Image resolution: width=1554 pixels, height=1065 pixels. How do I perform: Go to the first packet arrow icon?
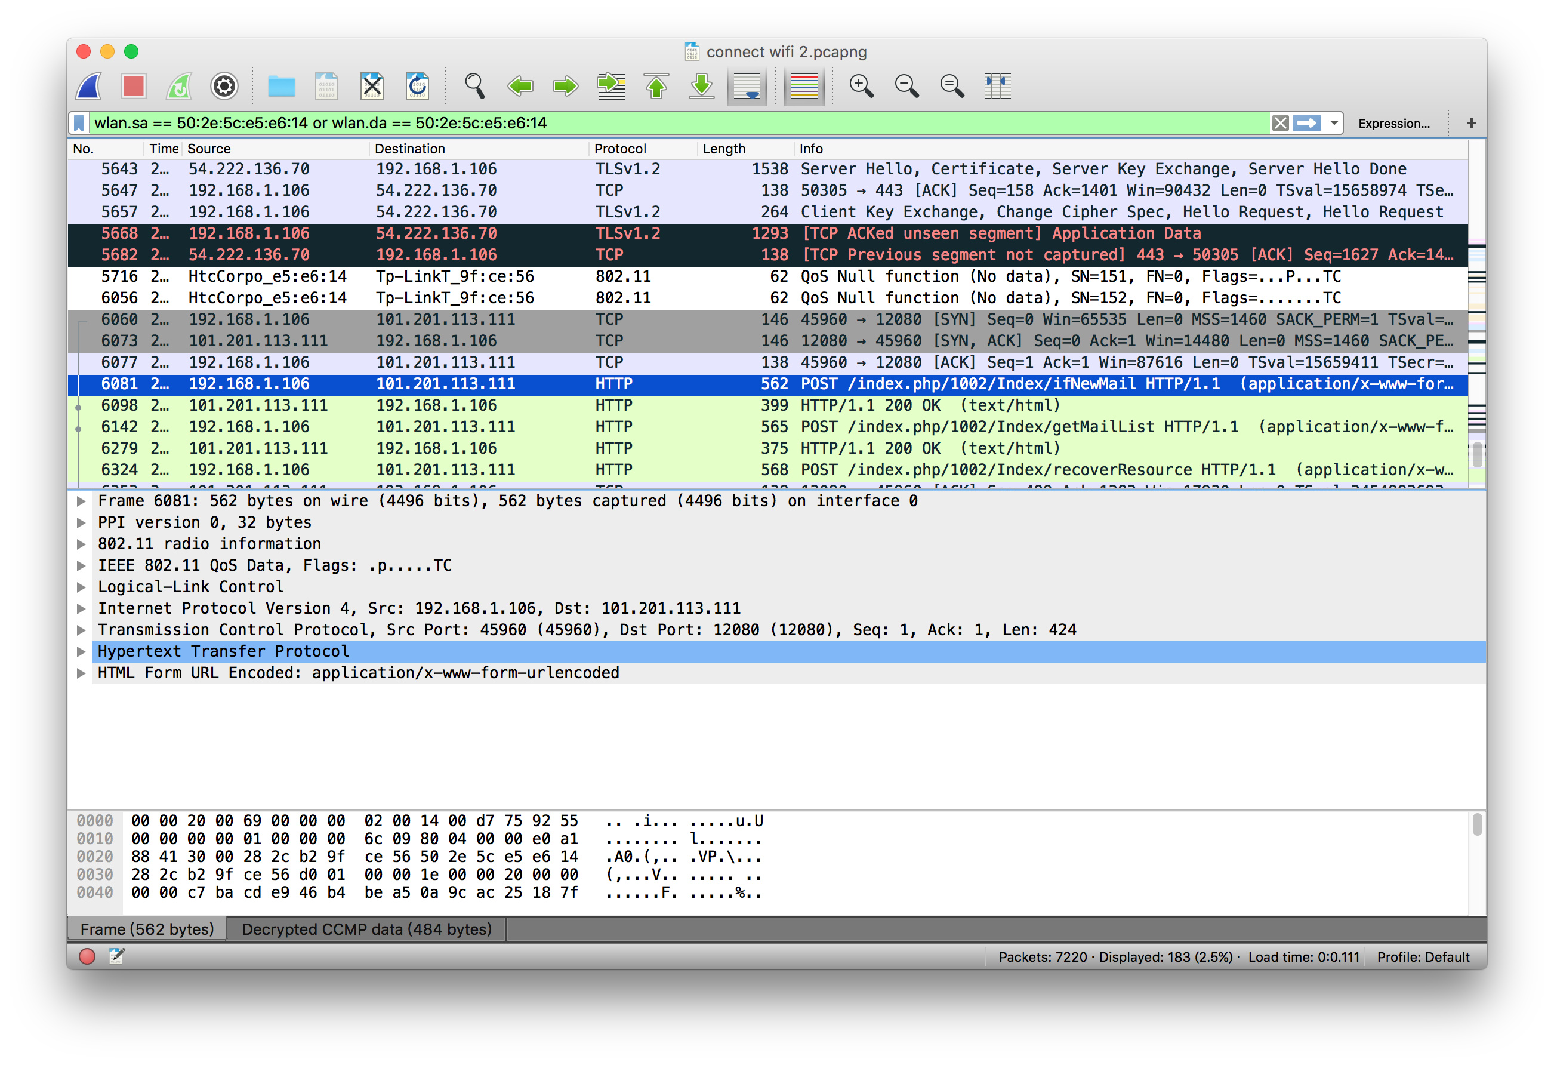coord(656,87)
